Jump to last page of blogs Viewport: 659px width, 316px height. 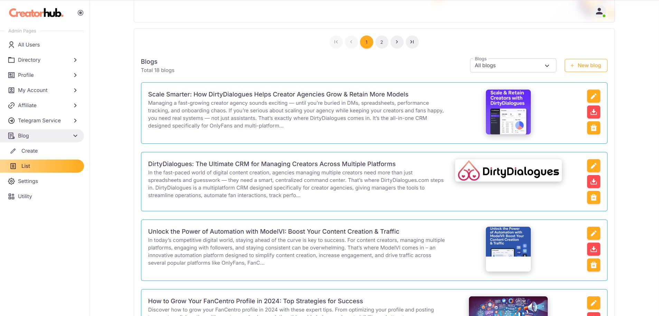coord(412,42)
